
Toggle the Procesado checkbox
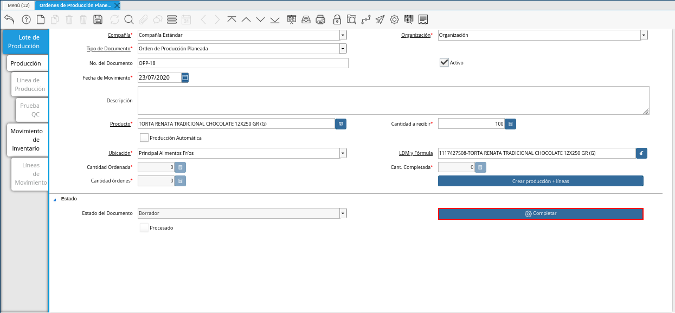144,228
